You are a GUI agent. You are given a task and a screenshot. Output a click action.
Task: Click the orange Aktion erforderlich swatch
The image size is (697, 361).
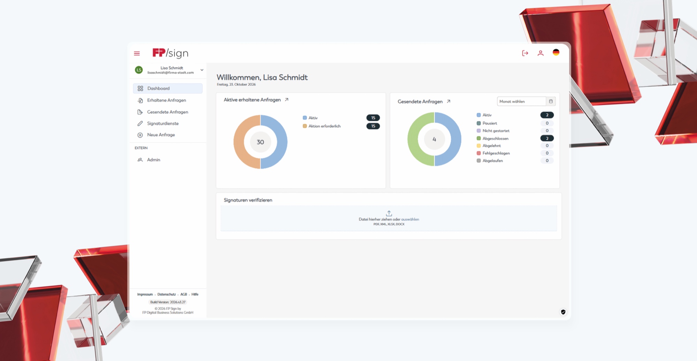(x=305, y=126)
